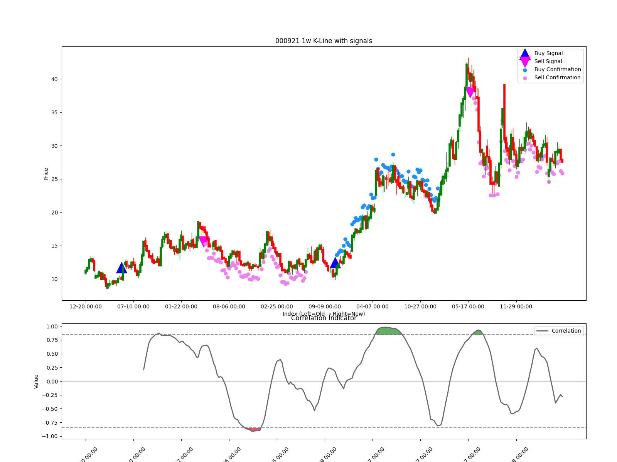Image resolution: width=617 pixels, height=462 pixels.
Task: Click the 'Sell Confirmation' legend label
Action: pyautogui.click(x=557, y=77)
